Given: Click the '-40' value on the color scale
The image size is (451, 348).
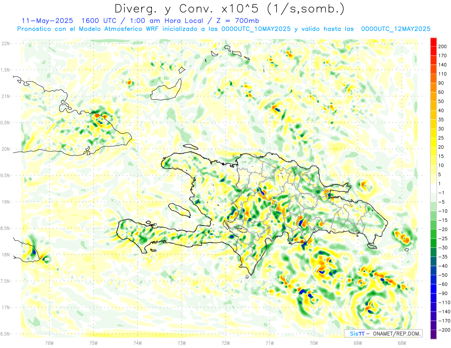Looking at the screenshot, I should tap(442, 266).
